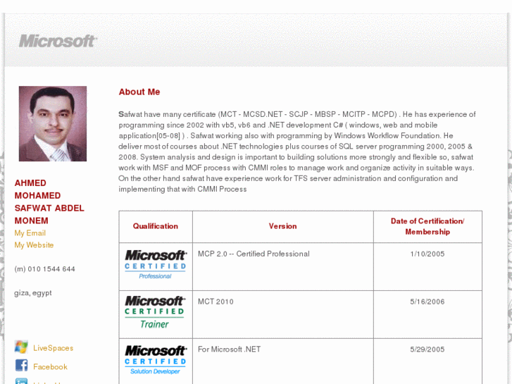Click the date 5/29/2005
Viewport: 512px width, 384px height.
pyautogui.click(x=427, y=349)
